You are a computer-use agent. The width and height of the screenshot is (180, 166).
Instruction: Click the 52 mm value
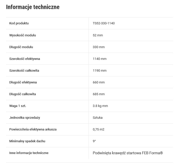(98, 35)
